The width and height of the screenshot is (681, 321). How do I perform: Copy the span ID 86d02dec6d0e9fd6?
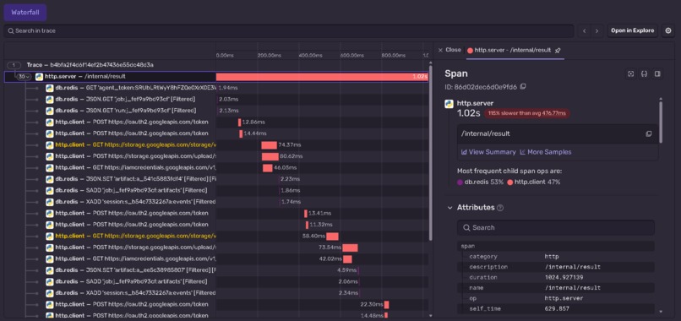523,86
